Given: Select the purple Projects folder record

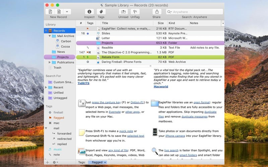Looking at the screenshot, I should pyautogui.click(x=150, y=43).
